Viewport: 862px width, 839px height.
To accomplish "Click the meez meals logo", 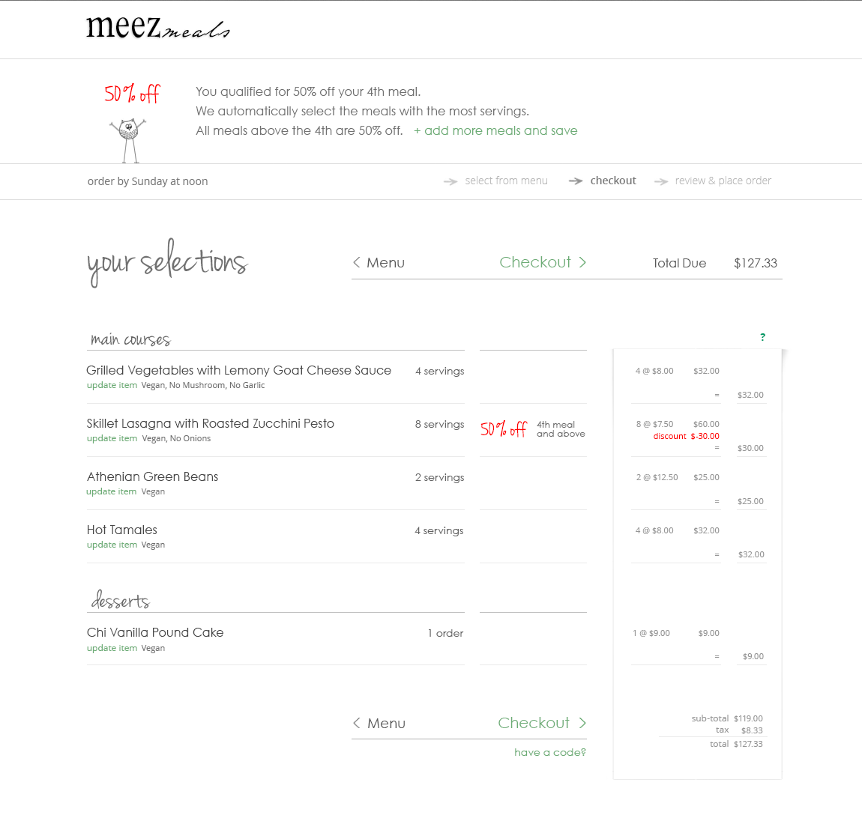I will (x=157, y=28).
